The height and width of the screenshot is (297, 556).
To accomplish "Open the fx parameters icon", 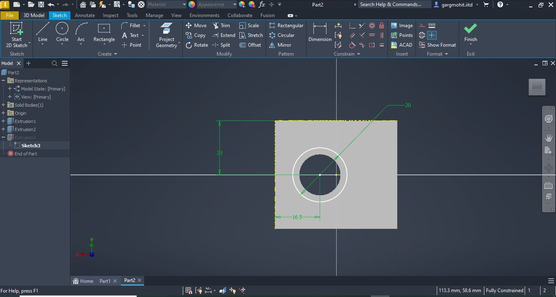I will [262, 4].
